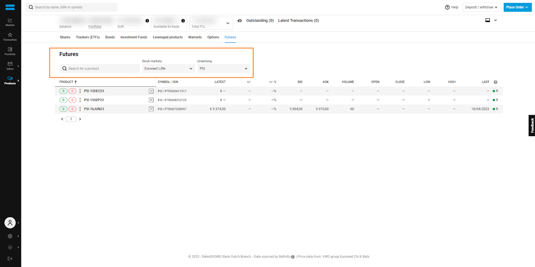Click the Buy button for PSI 15DEC23
This screenshot has width=535, height=267.
coord(64,91)
